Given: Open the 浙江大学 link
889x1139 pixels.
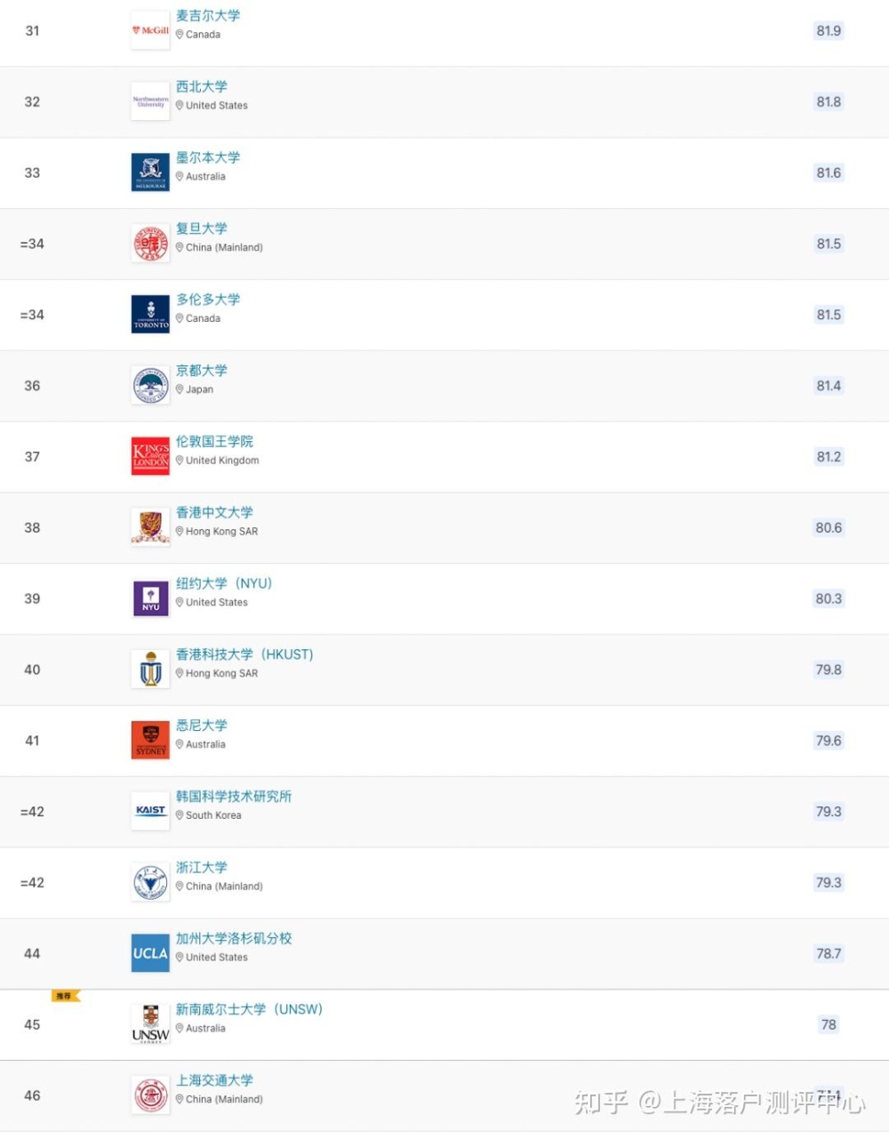Looking at the screenshot, I should pyautogui.click(x=202, y=867).
